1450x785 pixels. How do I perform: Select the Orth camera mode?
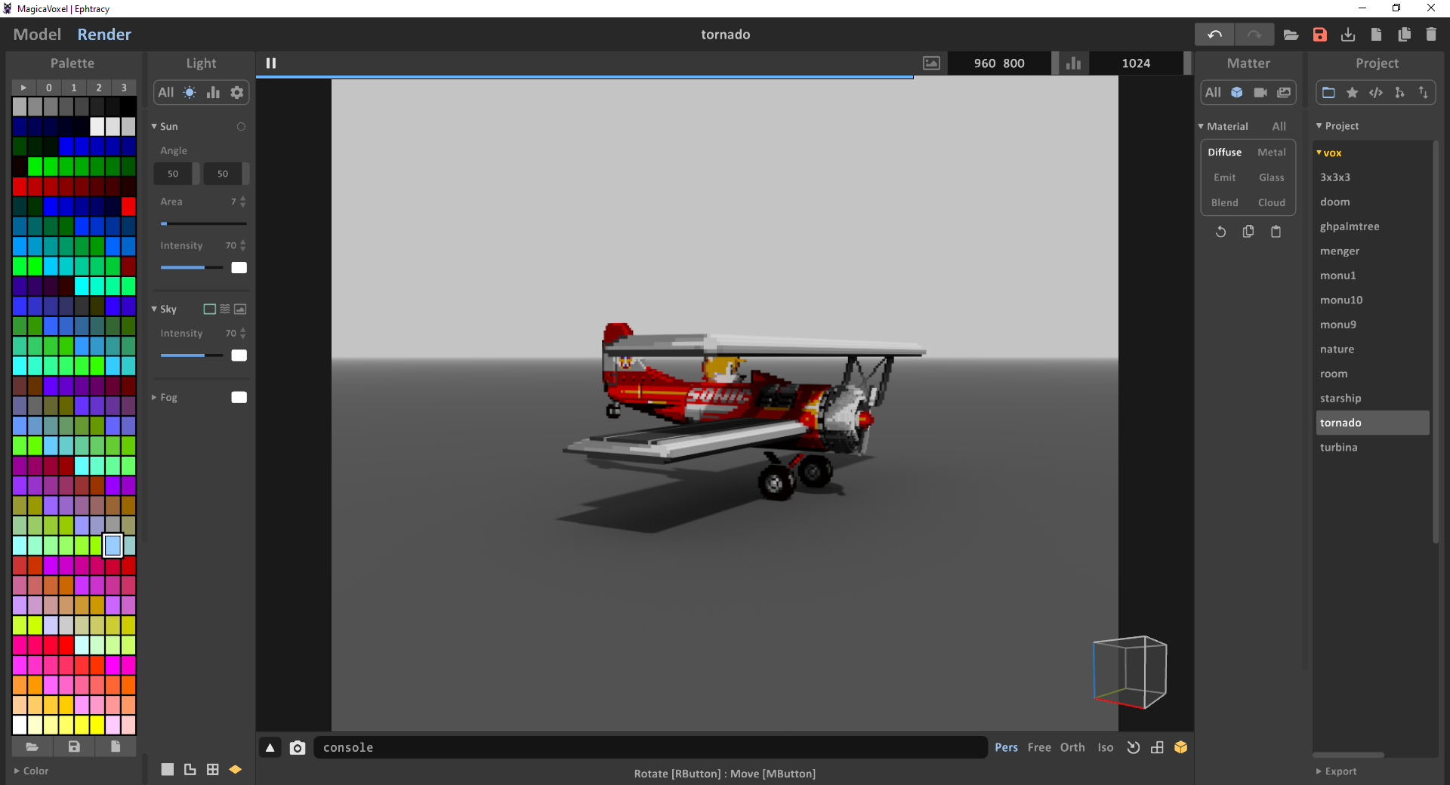pyautogui.click(x=1072, y=747)
